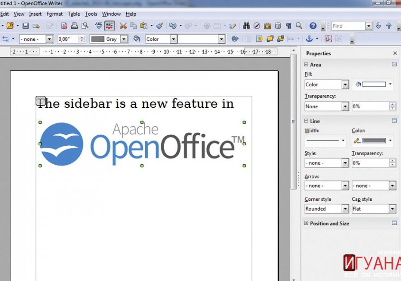This screenshot has width=401, height=281.
Task: Click Find Next down arrow
Action: (x=378, y=26)
